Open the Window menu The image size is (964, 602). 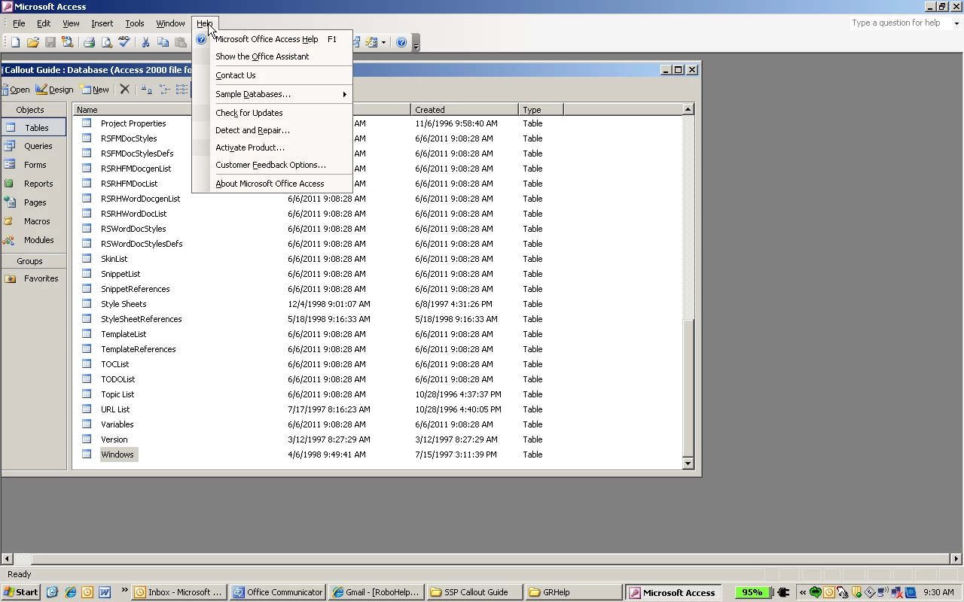(170, 23)
